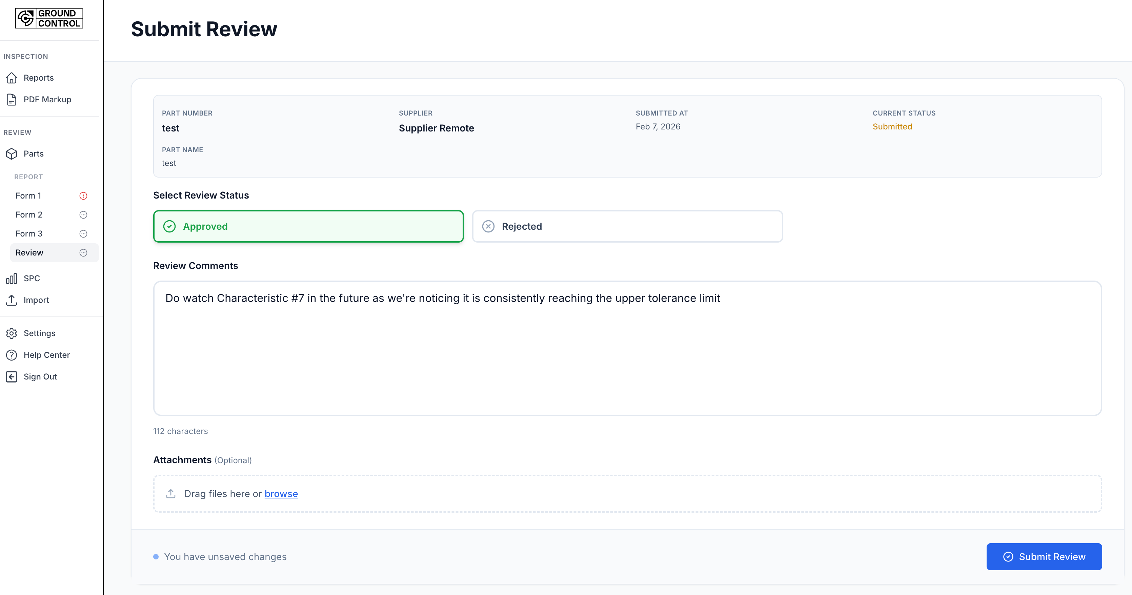Click the Help Center question mark icon
Screen dimensions: 1132x595
pyautogui.click(x=12, y=355)
